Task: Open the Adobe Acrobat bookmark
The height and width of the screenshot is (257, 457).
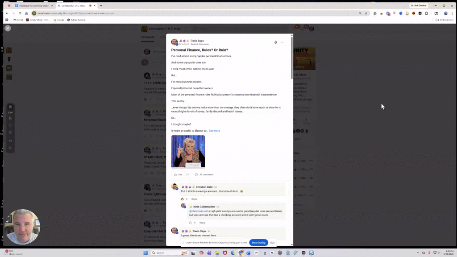Action: (x=76, y=20)
